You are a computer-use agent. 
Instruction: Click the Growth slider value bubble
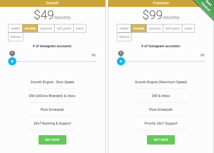pyautogui.click(x=12, y=53)
